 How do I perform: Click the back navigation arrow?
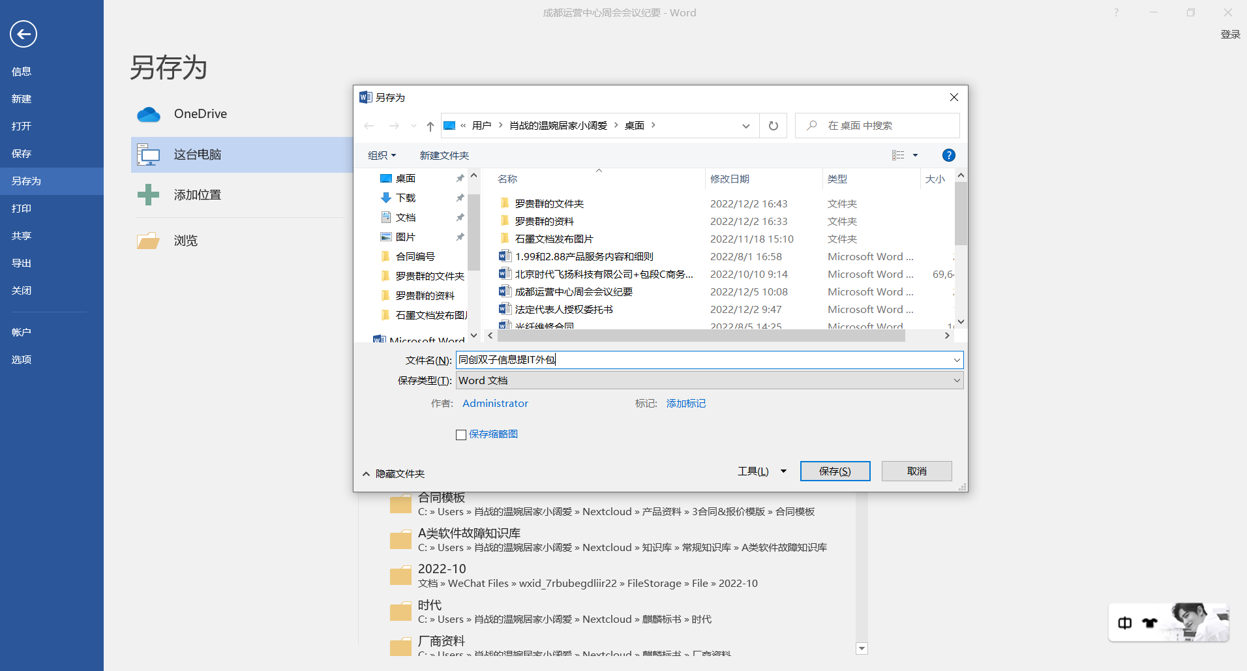coord(369,125)
